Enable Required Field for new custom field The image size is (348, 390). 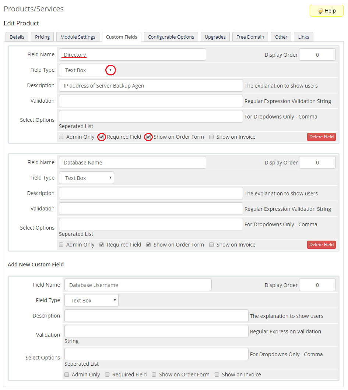click(107, 375)
